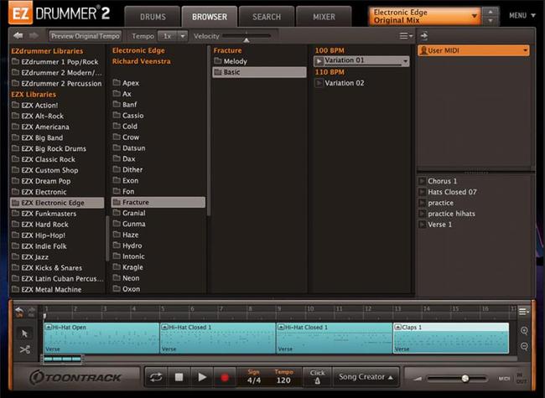Select the Hi-Hat Open MIDI block
Viewport: 545px width, 398px height.
(101, 339)
